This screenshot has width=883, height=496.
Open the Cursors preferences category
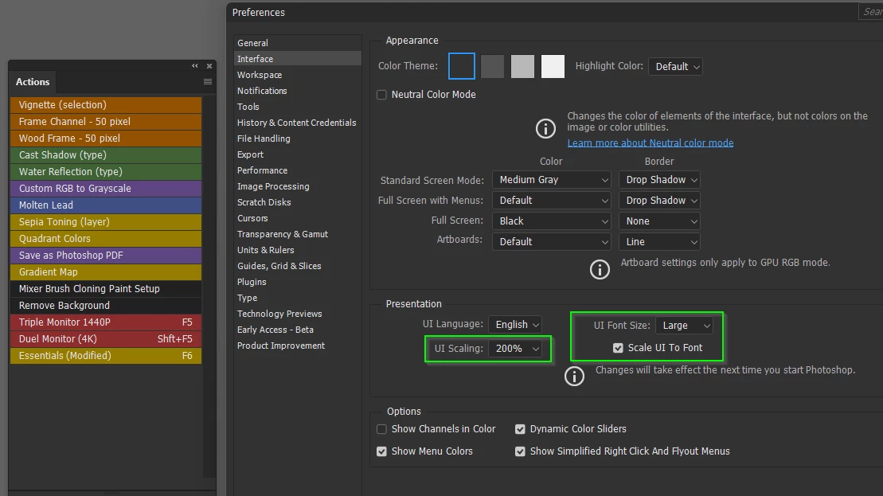pos(297,218)
